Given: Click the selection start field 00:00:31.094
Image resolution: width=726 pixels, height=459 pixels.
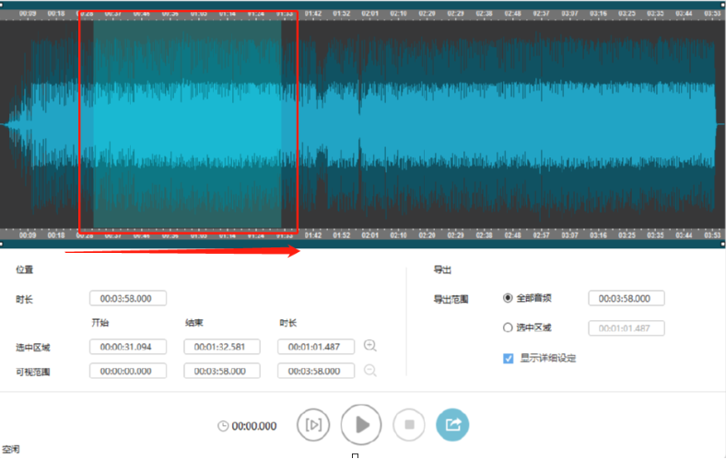Looking at the screenshot, I should (x=128, y=347).
